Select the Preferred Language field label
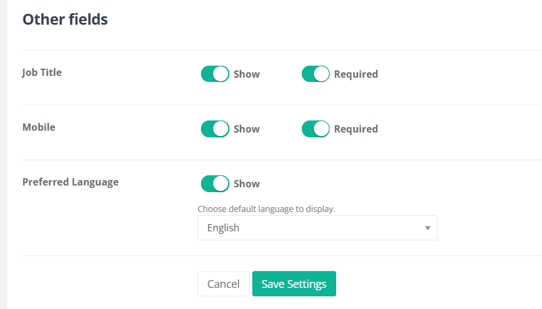Screen dimensions: 542x309 click(71, 182)
